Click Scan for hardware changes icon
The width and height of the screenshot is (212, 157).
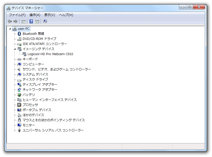45,21
